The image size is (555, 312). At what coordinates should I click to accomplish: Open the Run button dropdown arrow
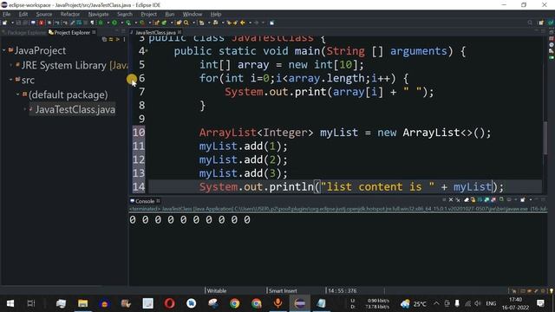point(121,23)
